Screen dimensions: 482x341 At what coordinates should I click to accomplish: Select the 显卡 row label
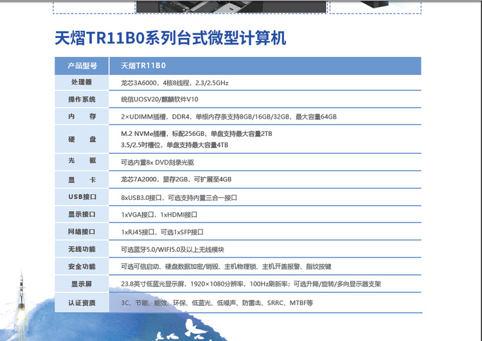(82, 179)
